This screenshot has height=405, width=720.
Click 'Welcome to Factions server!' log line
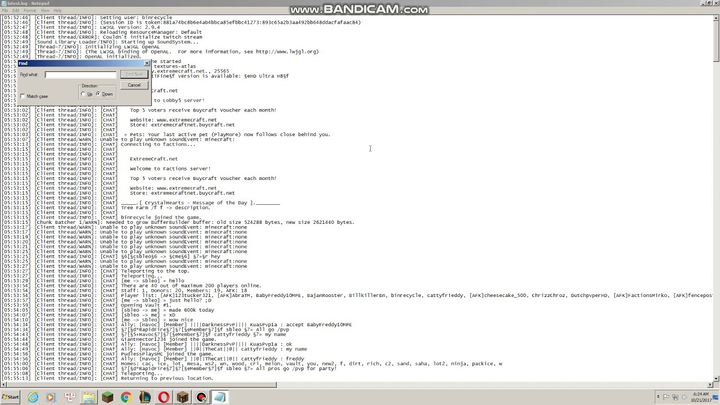(x=170, y=169)
